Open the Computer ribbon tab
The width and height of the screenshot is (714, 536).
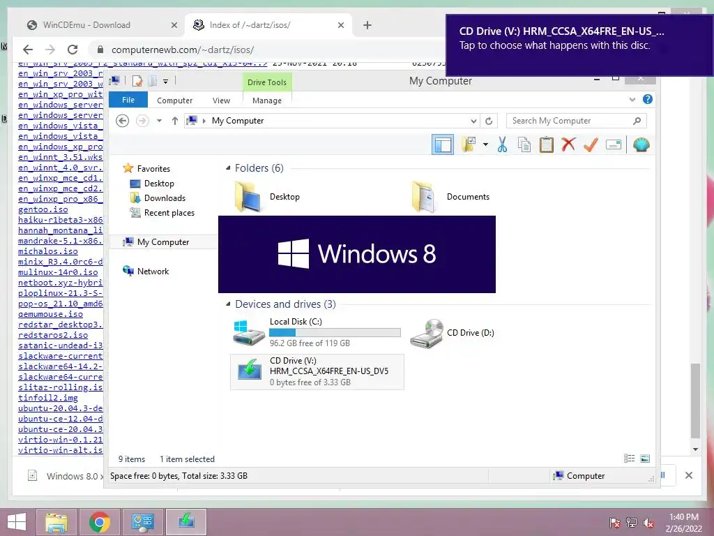(x=175, y=100)
